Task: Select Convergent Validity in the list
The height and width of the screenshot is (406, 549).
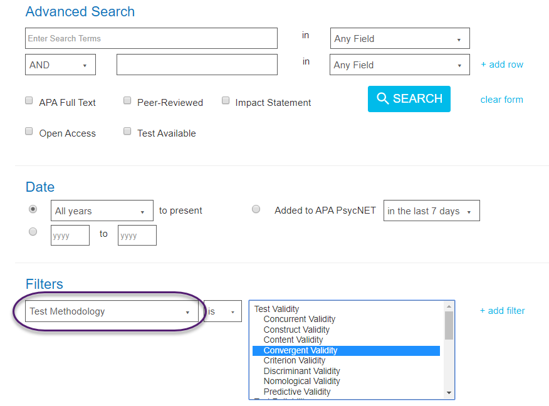Action: [346, 350]
